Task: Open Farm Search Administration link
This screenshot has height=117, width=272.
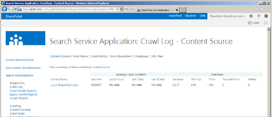Action: click(23, 68)
